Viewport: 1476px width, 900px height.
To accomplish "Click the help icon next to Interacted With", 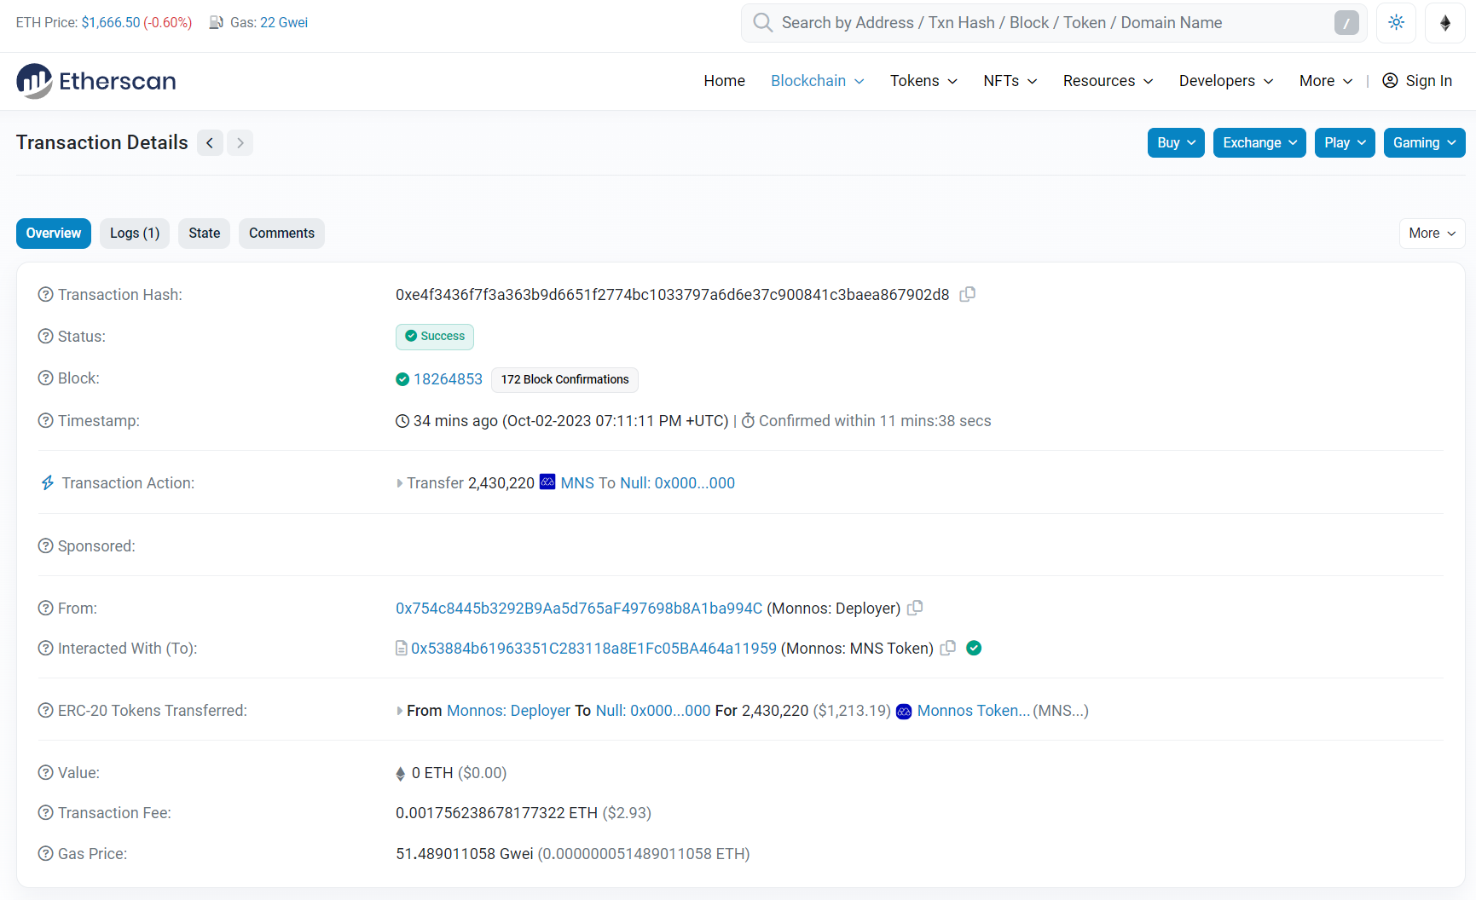I will pyautogui.click(x=46, y=649).
